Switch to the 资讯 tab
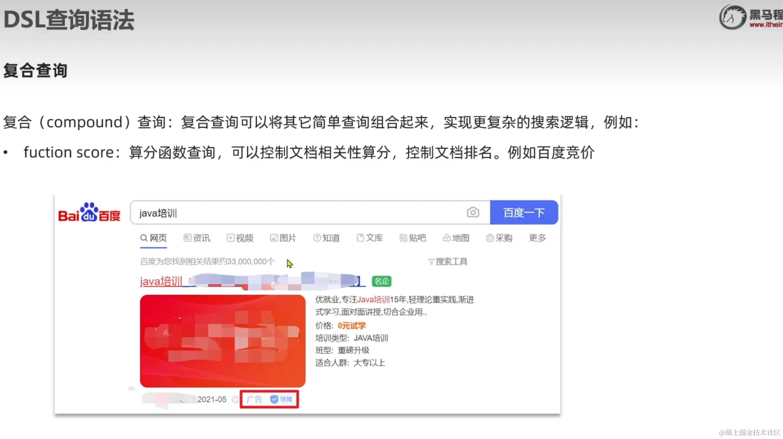The width and height of the screenshot is (783, 439). coord(197,238)
